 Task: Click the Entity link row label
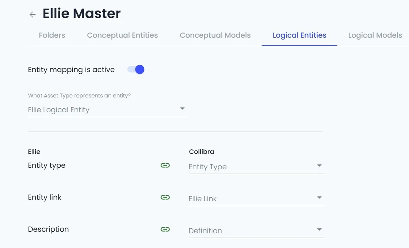45,197
